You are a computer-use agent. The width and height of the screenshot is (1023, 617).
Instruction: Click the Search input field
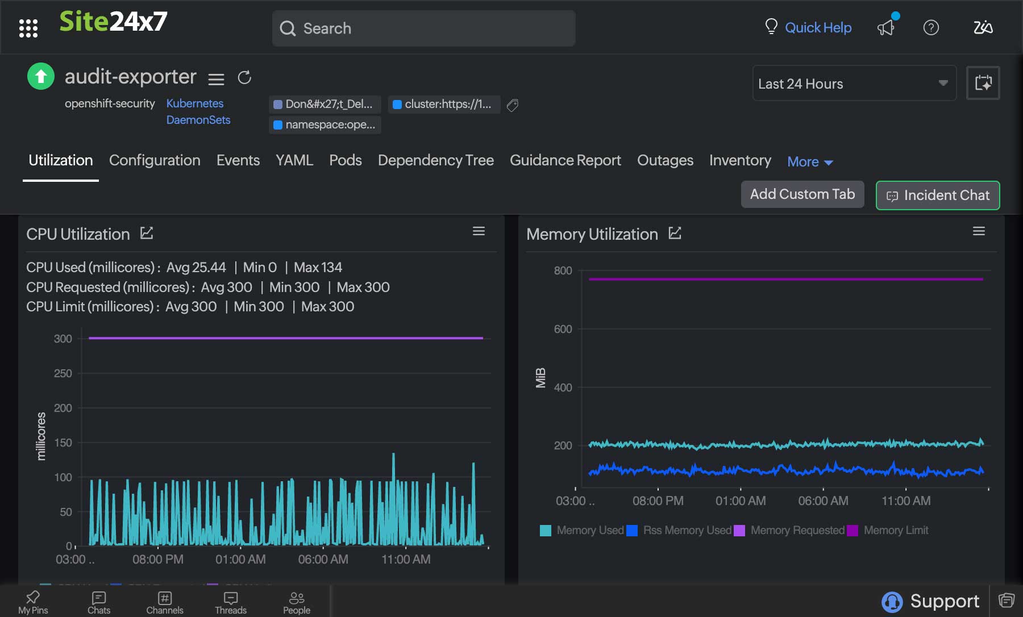click(423, 28)
